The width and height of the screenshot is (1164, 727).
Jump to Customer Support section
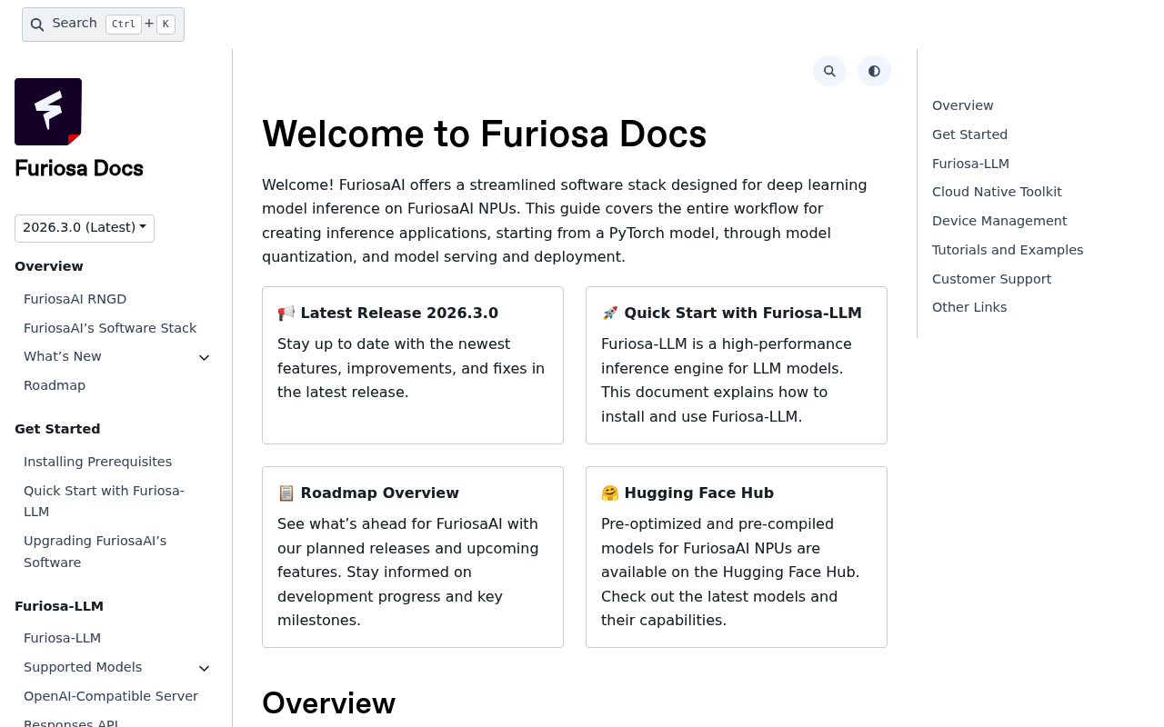991,279
